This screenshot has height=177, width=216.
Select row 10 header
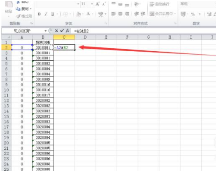coord(6,90)
